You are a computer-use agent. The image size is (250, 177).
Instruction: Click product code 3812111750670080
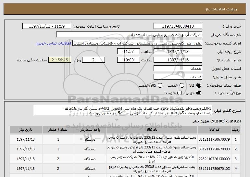point(214,149)
